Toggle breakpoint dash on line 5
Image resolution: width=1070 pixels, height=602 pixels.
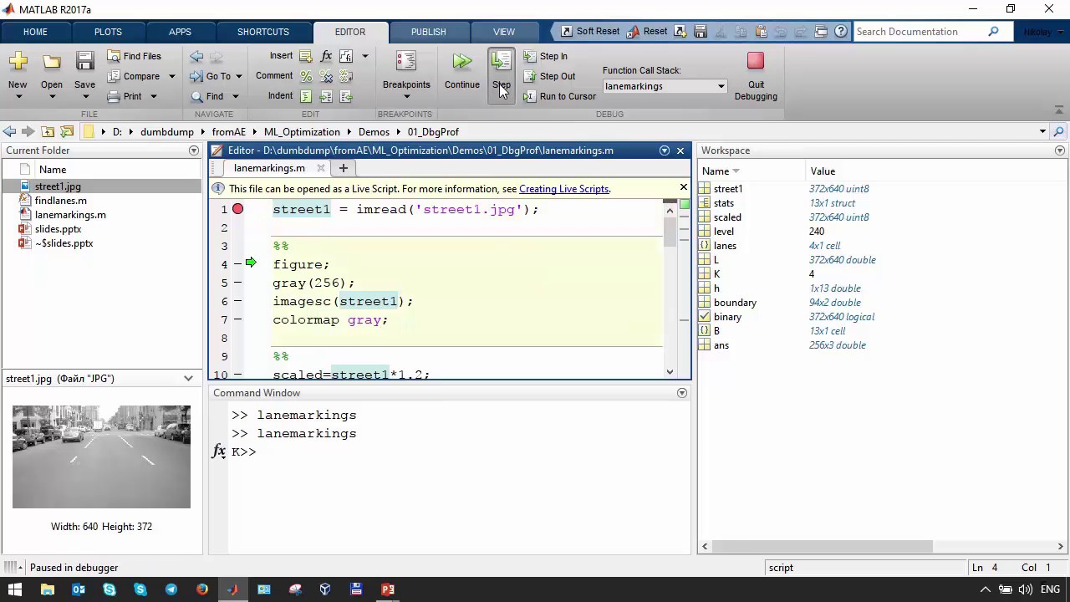click(x=238, y=283)
